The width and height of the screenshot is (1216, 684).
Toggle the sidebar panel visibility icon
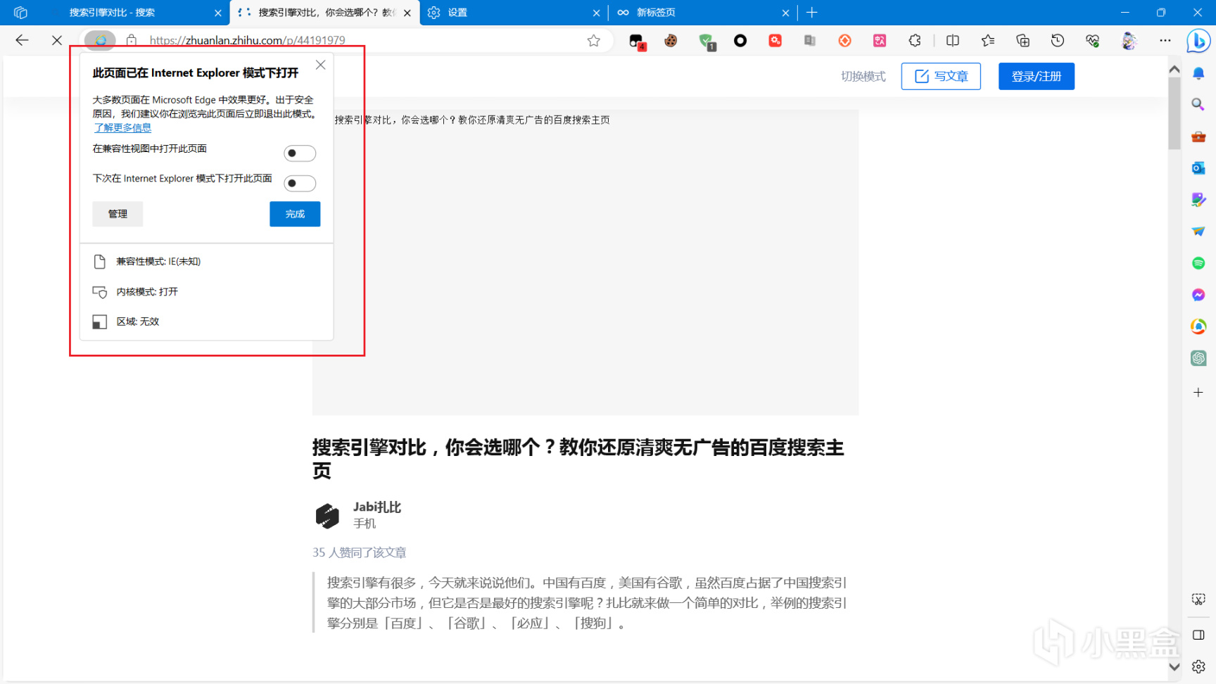click(1198, 635)
